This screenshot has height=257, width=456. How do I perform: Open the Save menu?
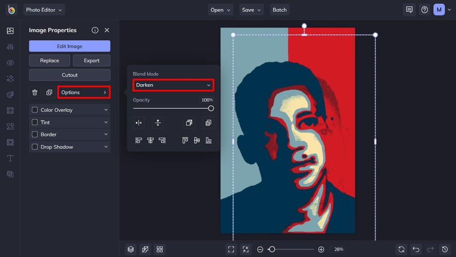(252, 10)
